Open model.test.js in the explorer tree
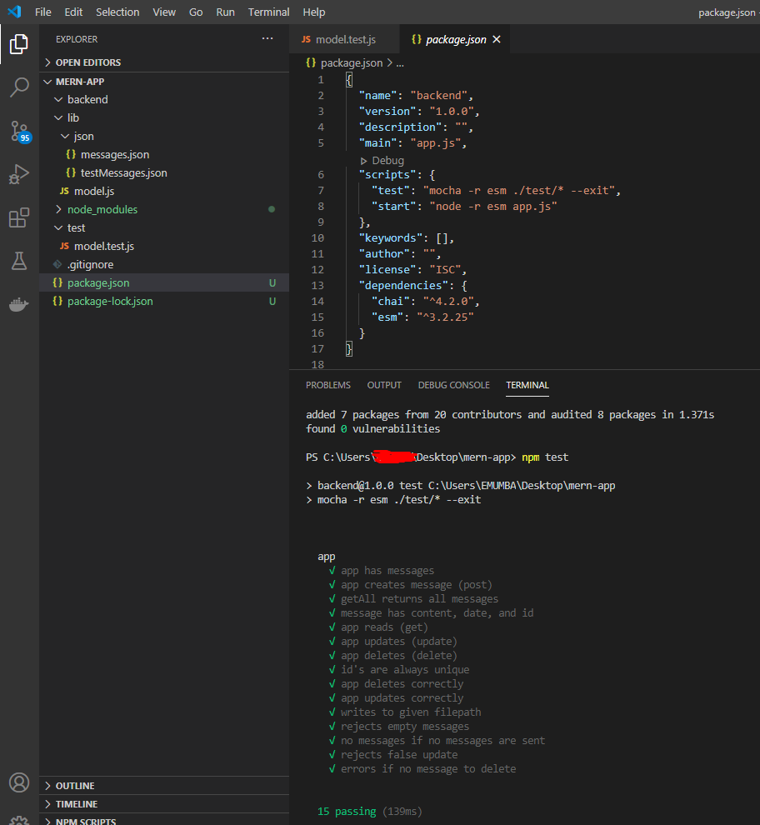The height and width of the screenshot is (825, 760). coord(104,246)
